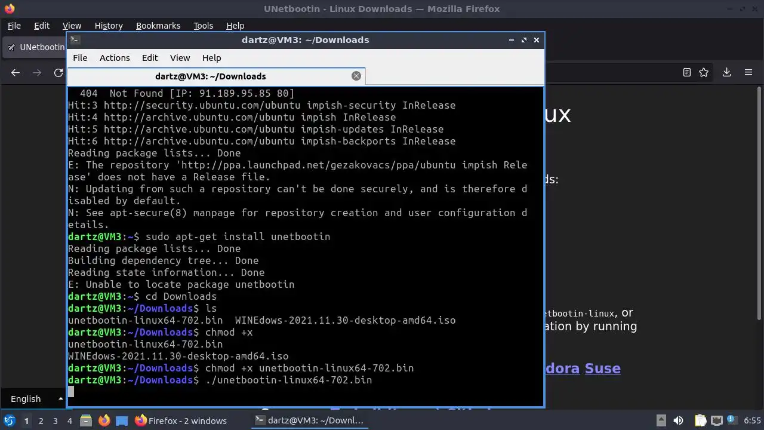Close the terminal window
Viewport: 764px width, 430px height.
pyautogui.click(x=537, y=40)
